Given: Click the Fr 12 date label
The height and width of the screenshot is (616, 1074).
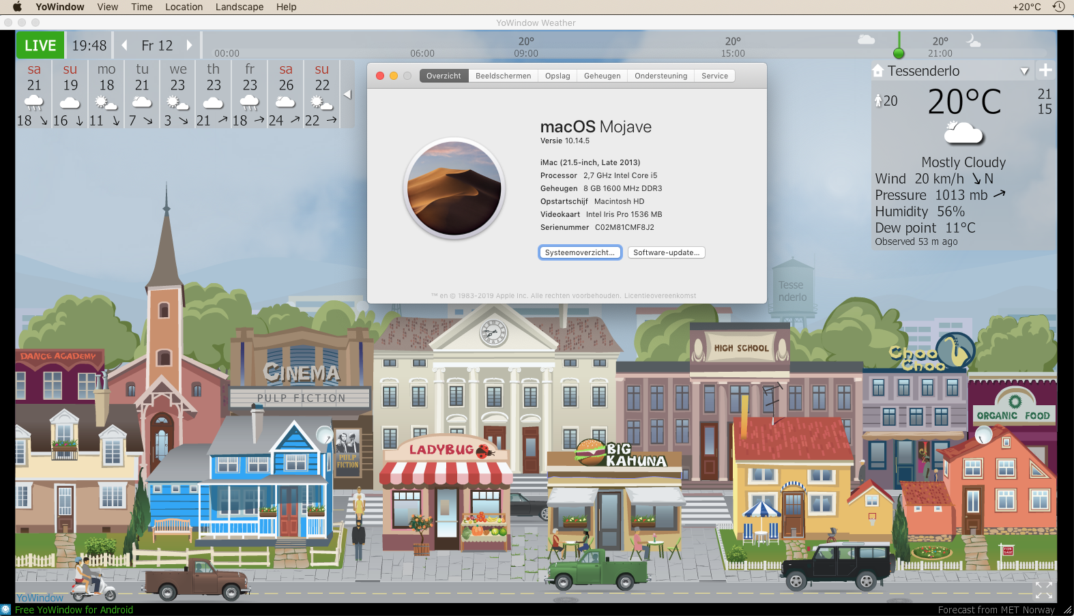Looking at the screenshot, I should pyautogui.click(x=157, y=46).
